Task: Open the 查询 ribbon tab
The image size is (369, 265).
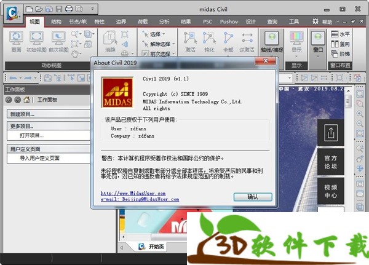Action: (272, 22)
